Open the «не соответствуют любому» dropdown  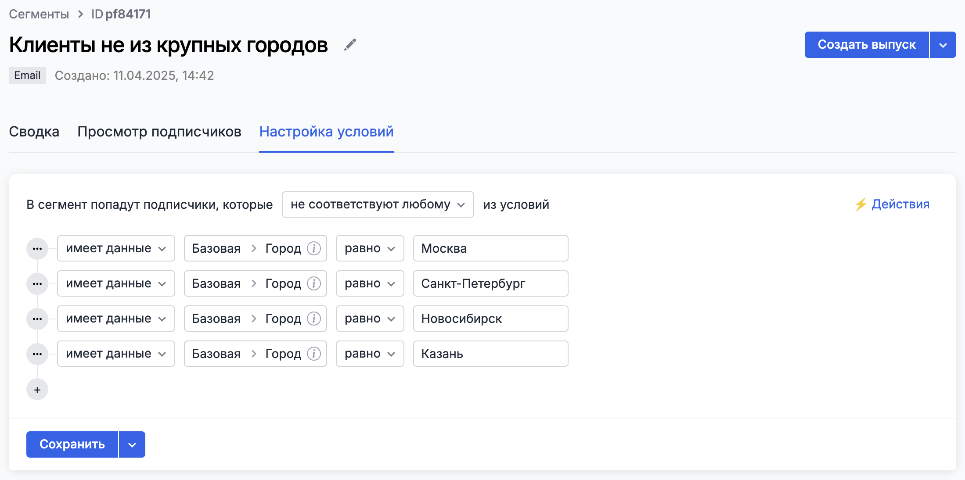[378, 204]
